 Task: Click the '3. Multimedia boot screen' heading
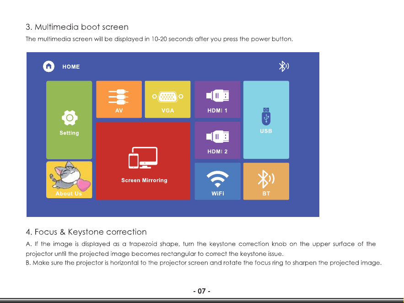[77, 27]
